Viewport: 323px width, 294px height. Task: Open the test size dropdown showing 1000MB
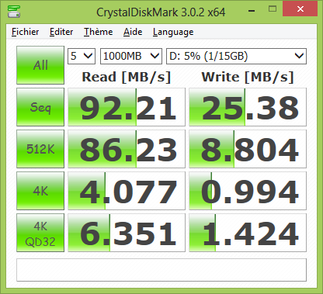click(131, 56)
